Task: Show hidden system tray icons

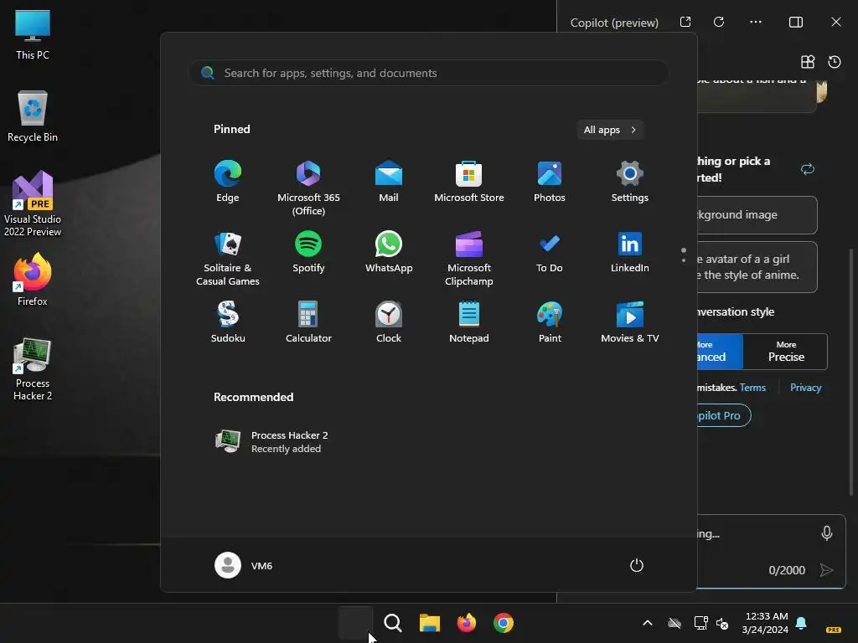Action: click(648, 623)
